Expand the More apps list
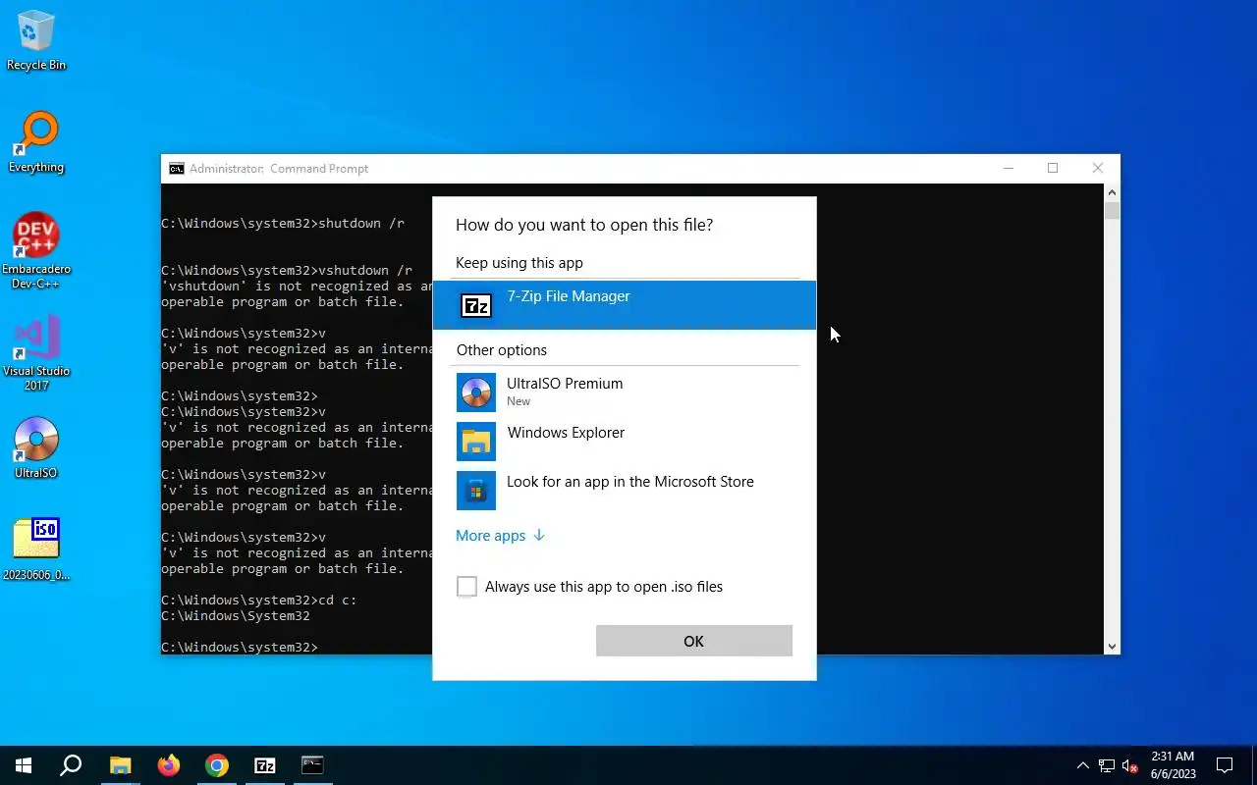The width and height of the screenshot is (1257, 785). point(500,536)
